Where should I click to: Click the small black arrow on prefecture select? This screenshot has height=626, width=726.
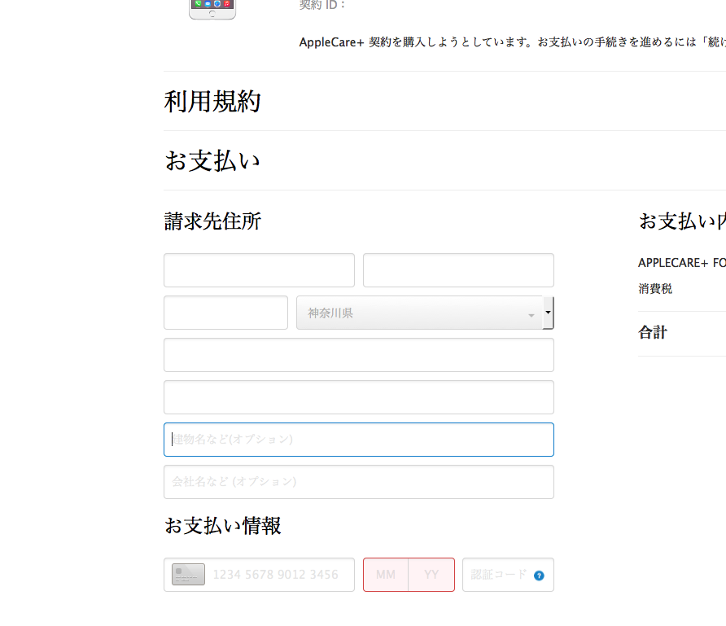pos(549,313)
